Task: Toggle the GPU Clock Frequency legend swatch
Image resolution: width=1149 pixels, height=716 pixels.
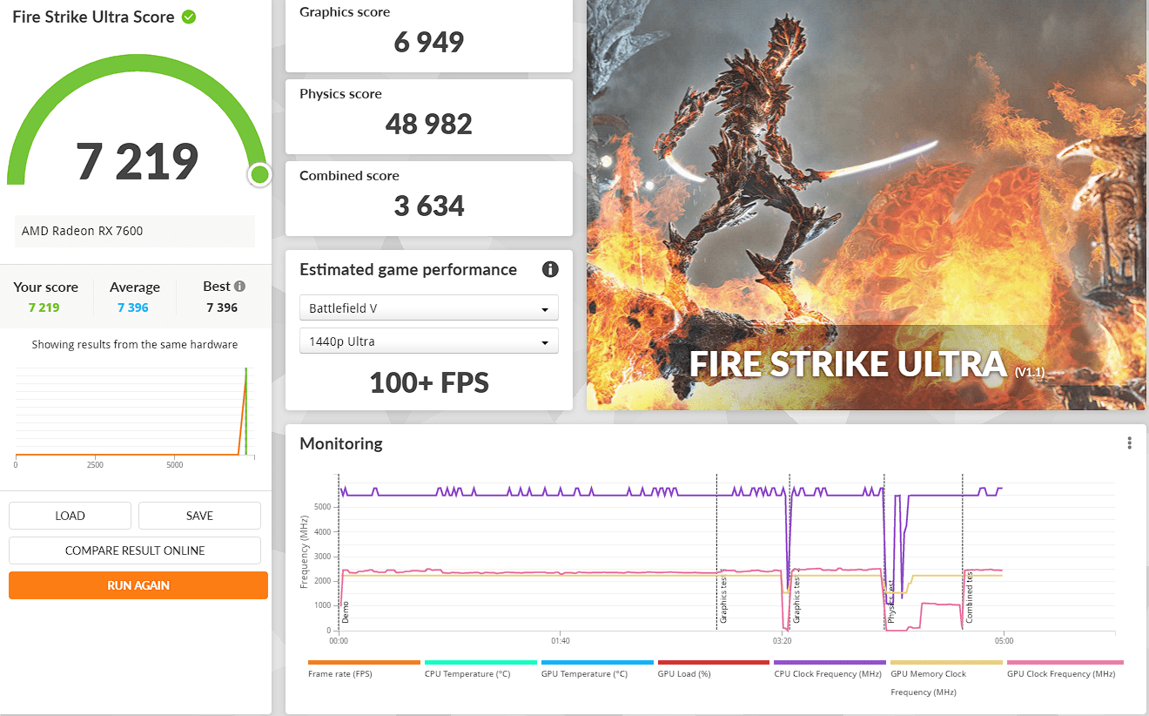Action: [x=1065, y=662]
